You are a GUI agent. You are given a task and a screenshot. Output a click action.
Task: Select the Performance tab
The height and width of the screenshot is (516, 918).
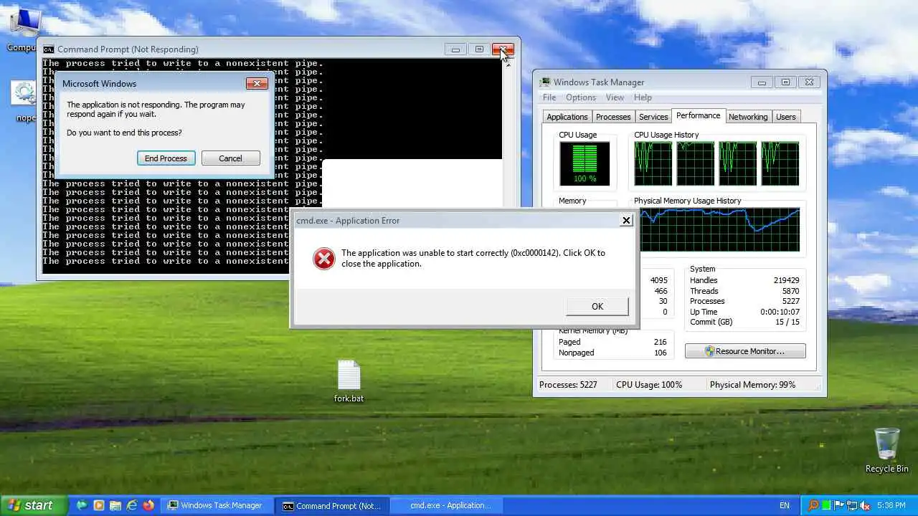click(698, 115)
